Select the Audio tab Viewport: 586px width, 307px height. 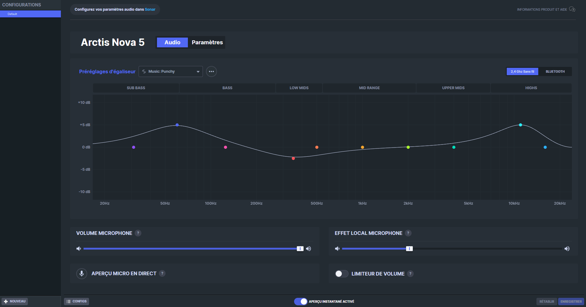pos(172,42)
